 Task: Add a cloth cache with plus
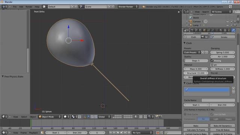233,88
